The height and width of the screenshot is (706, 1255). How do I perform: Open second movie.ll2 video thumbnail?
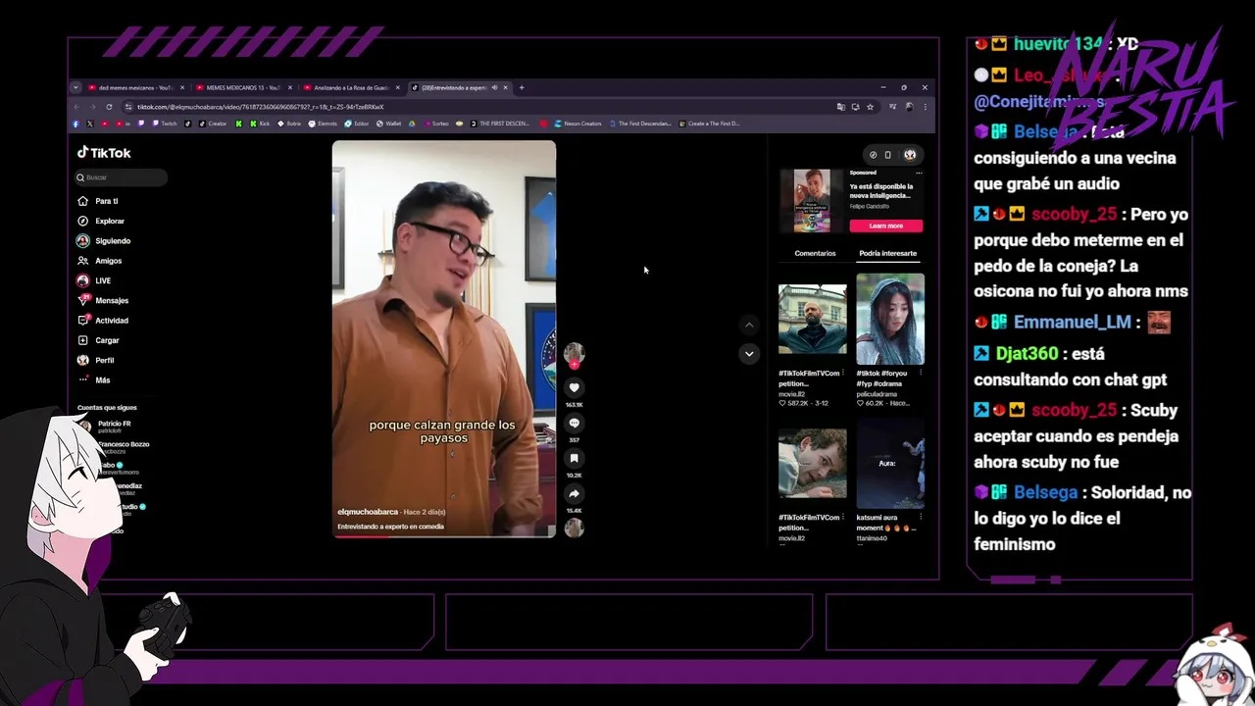coord(813,464)
